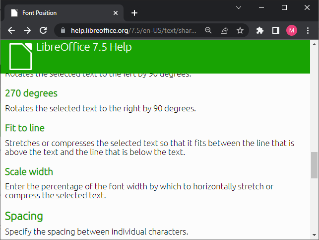Click text "Specify the spacing between individual characters."
Viewport: 319px width, 240px height.
click(x=97, y=232)
